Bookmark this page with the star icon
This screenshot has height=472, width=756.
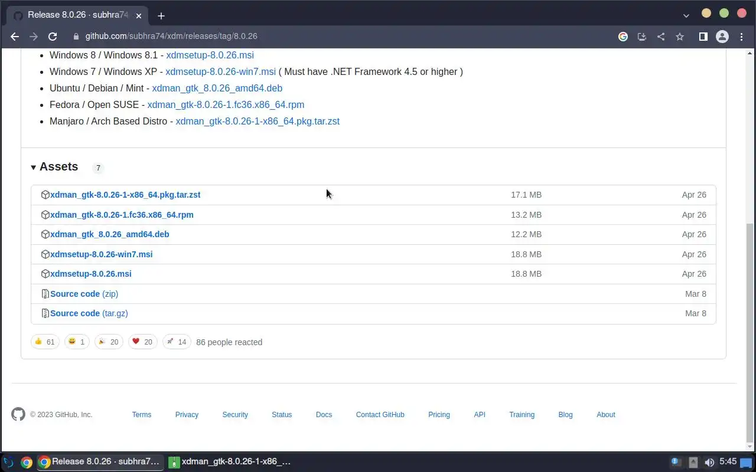680,37
